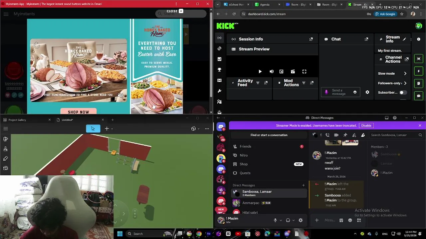Open the three-dot more options menu in the 3D editor
Viewport: 426px width, 239px height.
point(207,129)
